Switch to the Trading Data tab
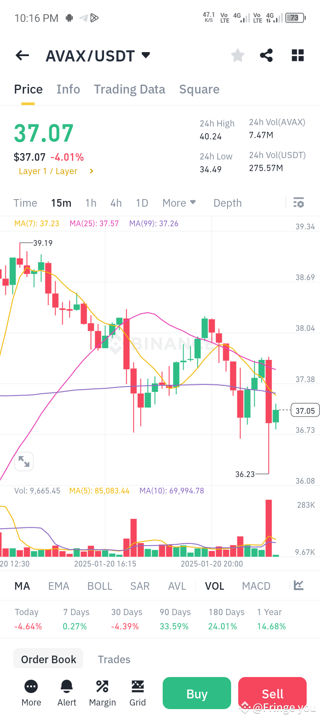This screenshot has height=718, width=320. pyautogui.click(x=129, y=89)
